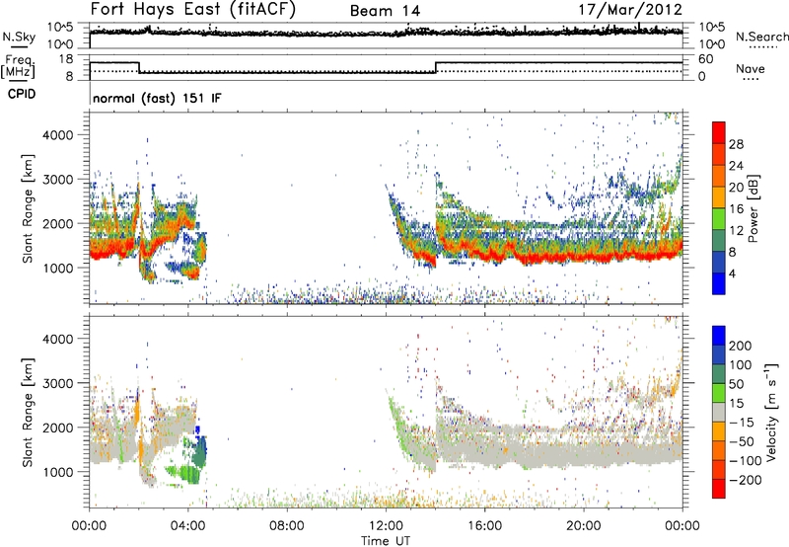Click the blue segment of the Power color bar
Viewport: 789px width, 547px height.
coord(719,283)
